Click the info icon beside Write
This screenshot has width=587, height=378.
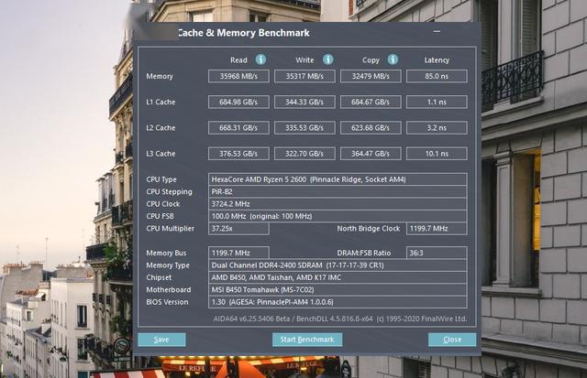click(x=327, y=59)
